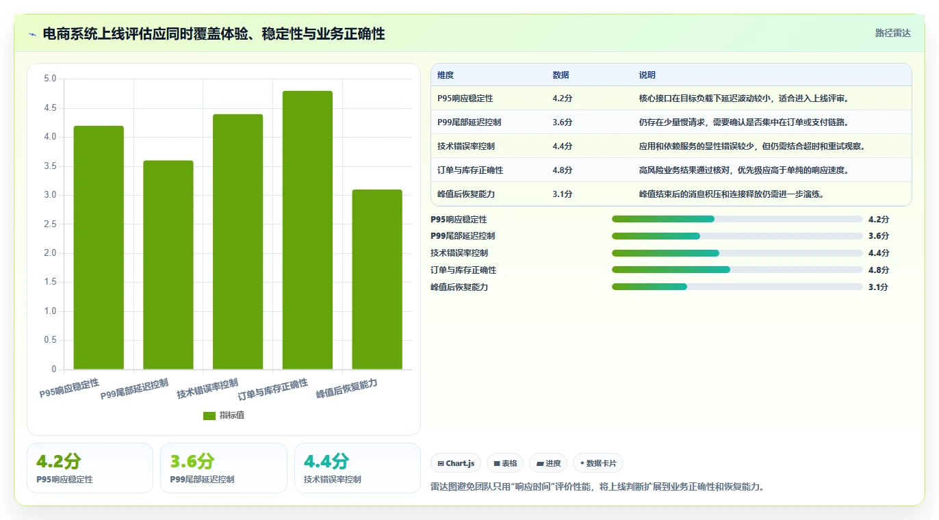
Task: Click the page title 电商系统上线评估
Action: point(214,34)
